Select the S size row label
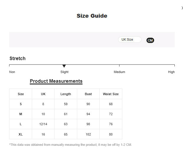The width and height of the screenshot is (183, 157). 21,104
